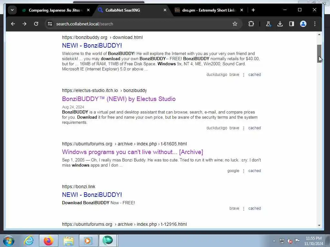This screenshot has width=330, height=247.
Task: Show browser downloads
Action: (280, 24)
